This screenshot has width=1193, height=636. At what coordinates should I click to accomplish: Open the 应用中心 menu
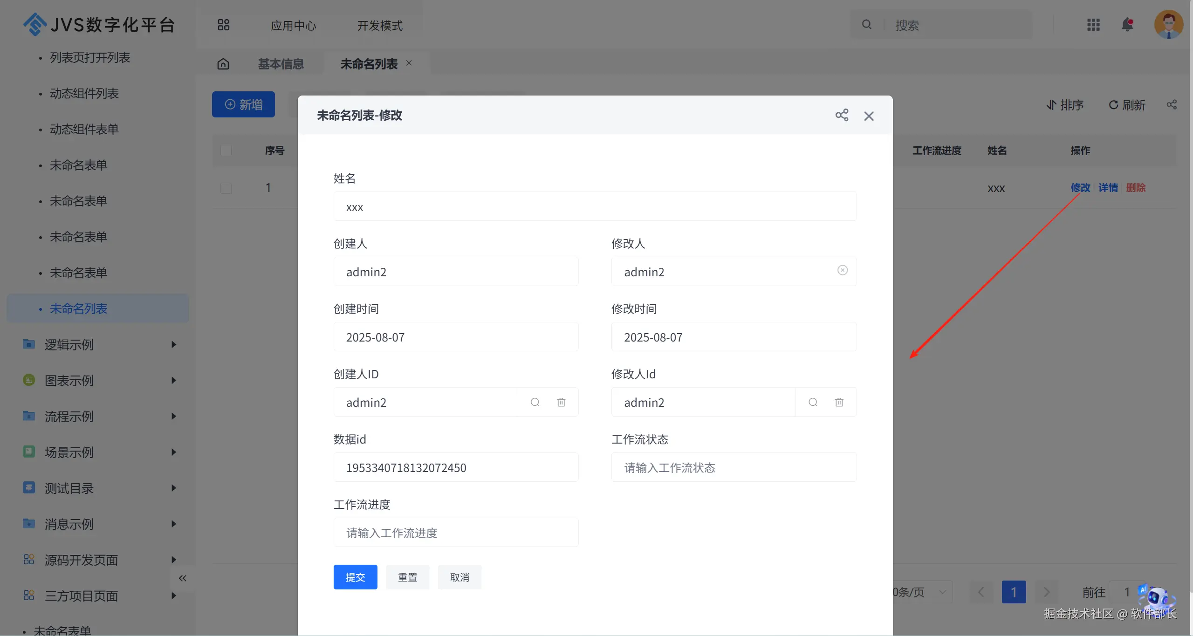point(293,26)
